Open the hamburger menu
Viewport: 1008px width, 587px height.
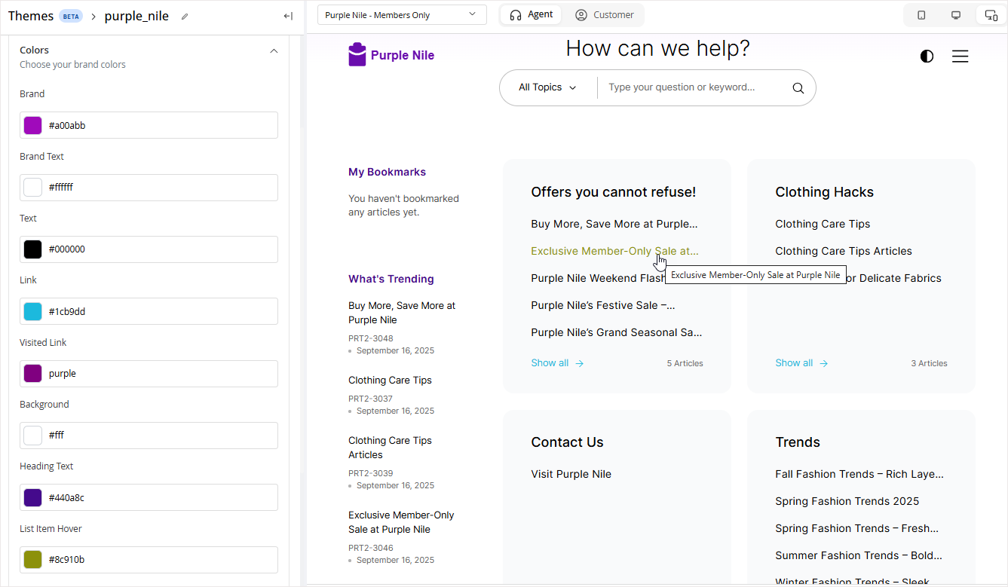pyautogui.click(x=960, y=57)
